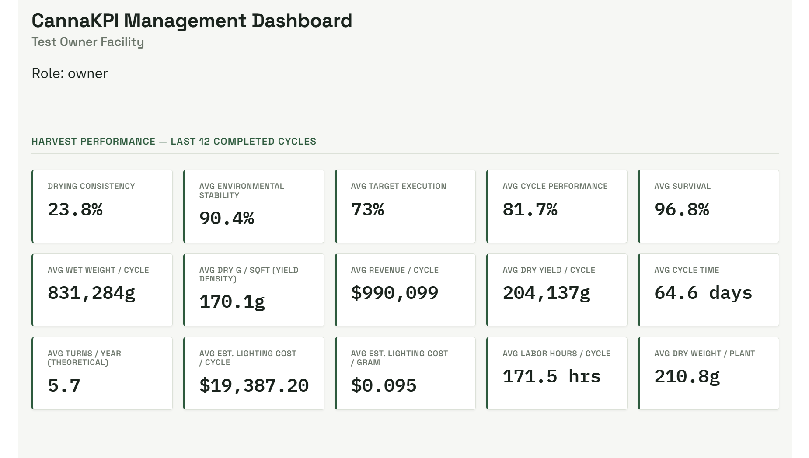
Task: Click the Role: owner text
Action: [70, 73]
